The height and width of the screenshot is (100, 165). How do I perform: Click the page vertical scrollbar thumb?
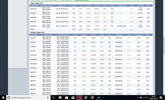pos(164,46)
